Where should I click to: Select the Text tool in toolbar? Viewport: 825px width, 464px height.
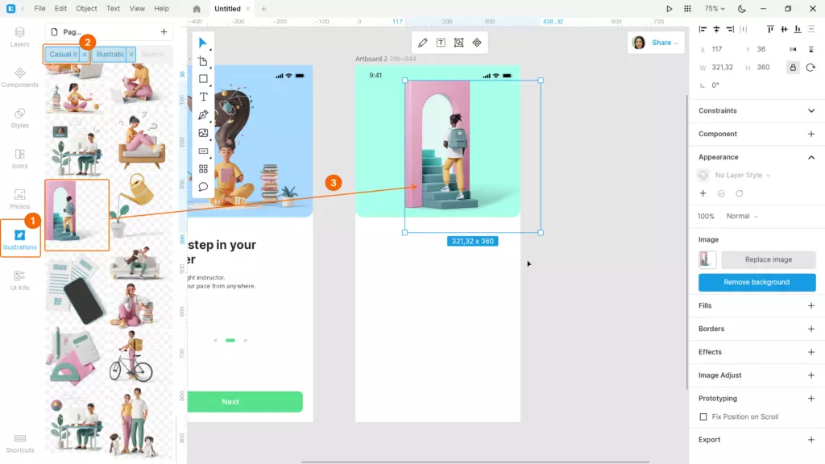click(203, 97)
